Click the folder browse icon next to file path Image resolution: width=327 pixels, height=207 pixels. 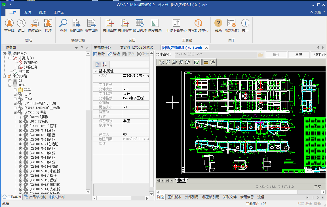(x=260, y=55)
